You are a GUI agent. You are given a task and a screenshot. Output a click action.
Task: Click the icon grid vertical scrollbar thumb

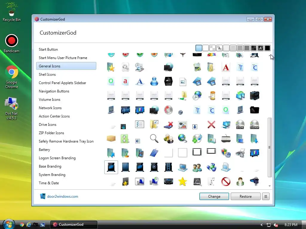(x=270, y=147)
